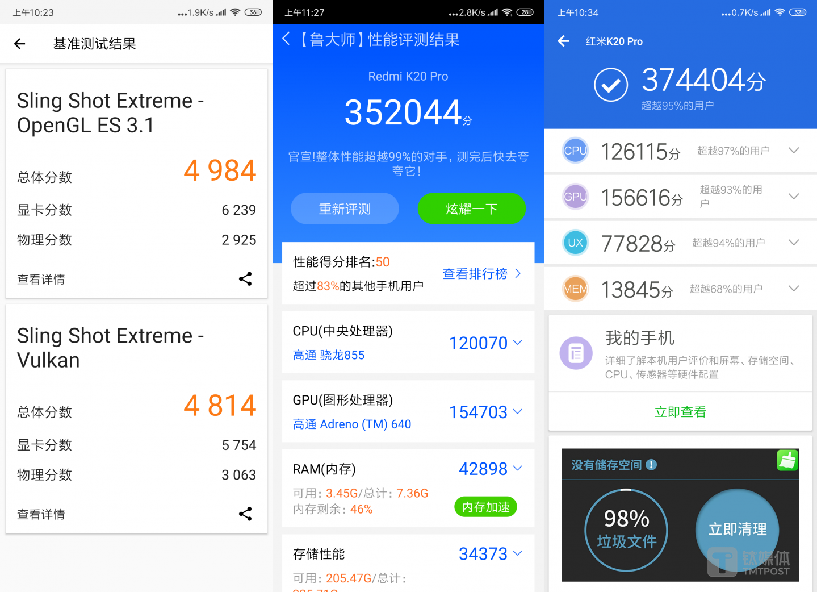The width and height of the screenshot is (817, 592).
Task: Expand the MEM 13845分 score row
Action: click(x=794, y=289)
